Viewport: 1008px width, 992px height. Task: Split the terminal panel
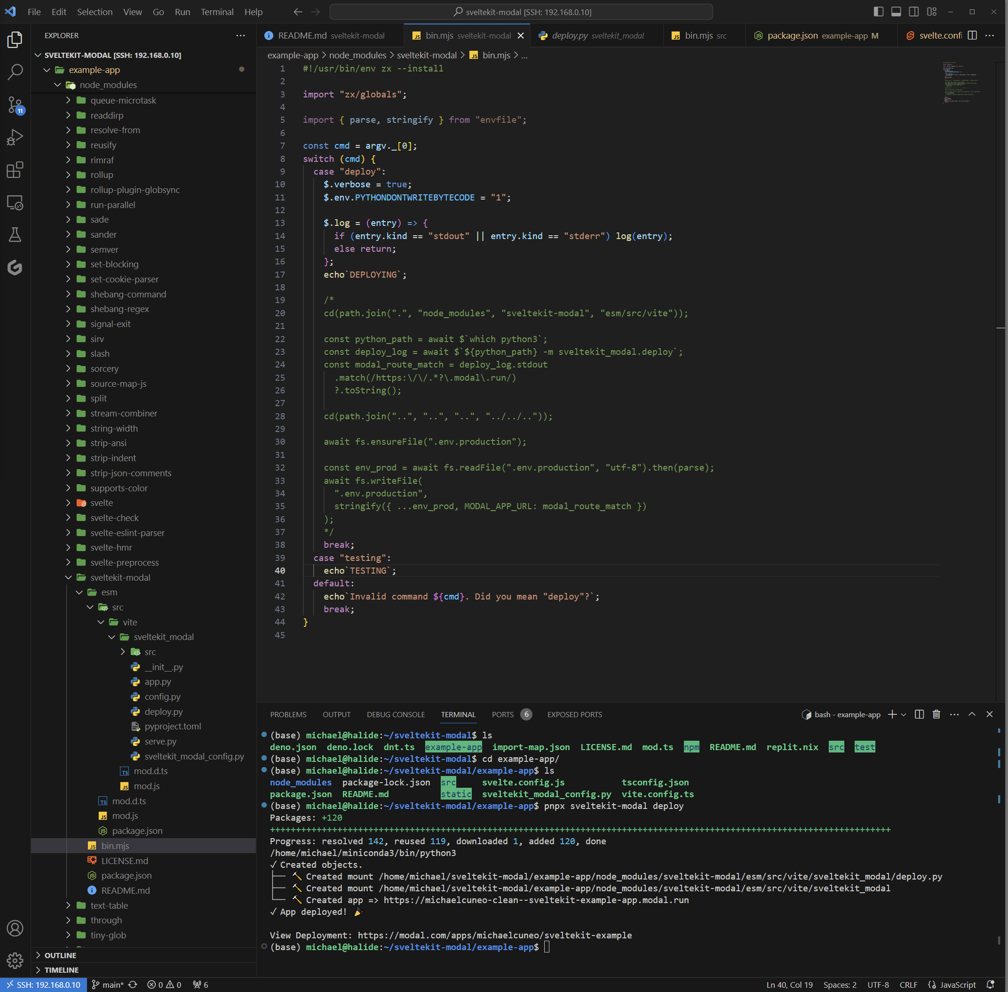point(919,714)
